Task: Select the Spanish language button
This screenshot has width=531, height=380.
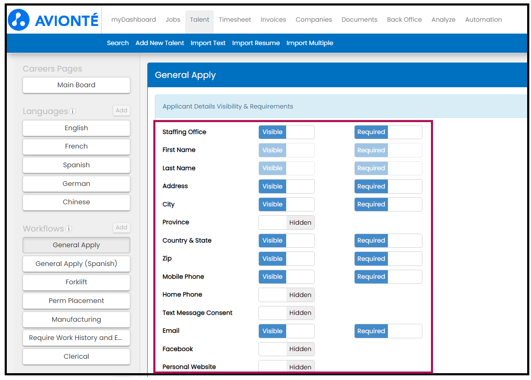Action: coord(76,165)
